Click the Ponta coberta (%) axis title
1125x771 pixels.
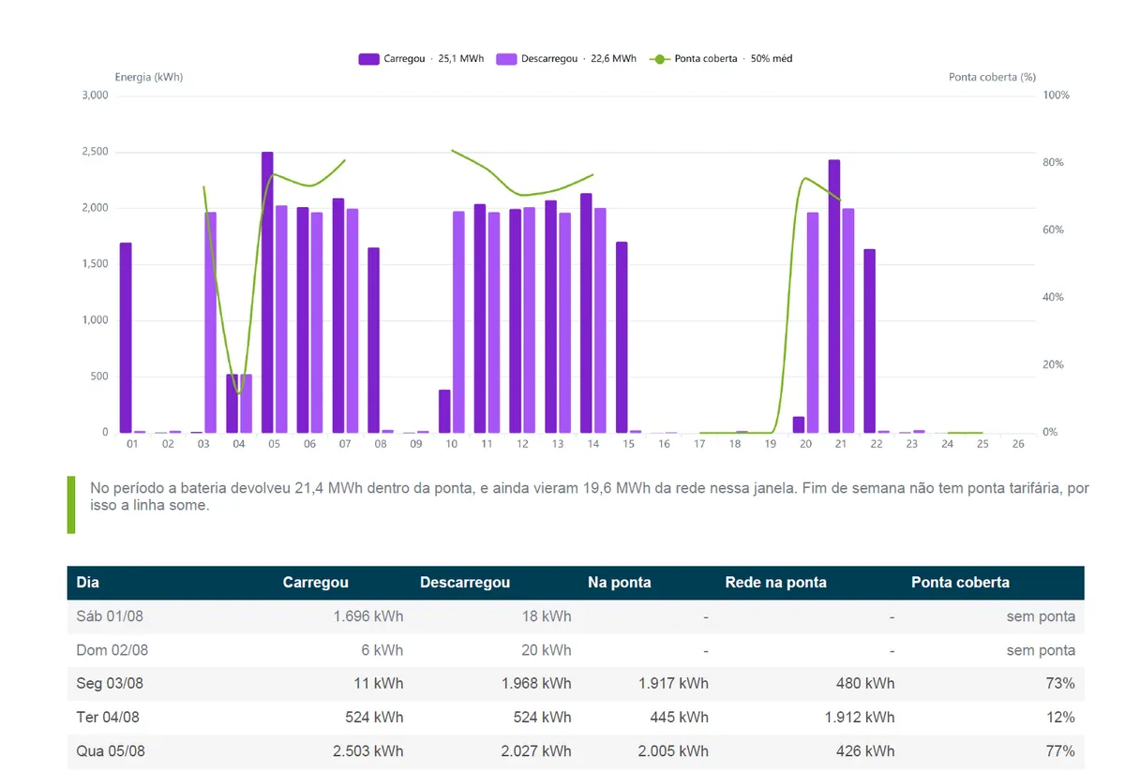tap(992, 78)
